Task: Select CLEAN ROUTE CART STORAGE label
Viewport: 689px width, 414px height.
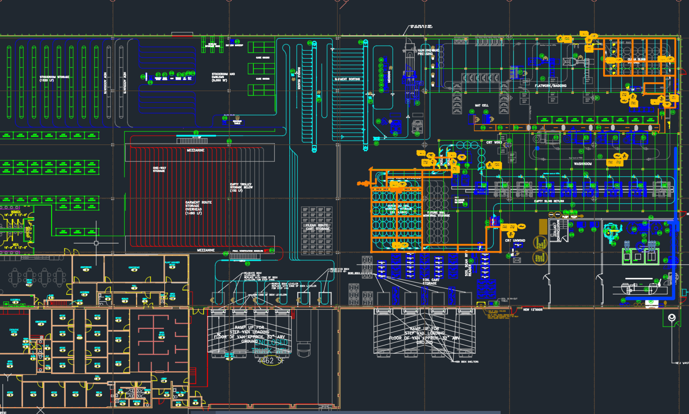Action: point(318,227)
